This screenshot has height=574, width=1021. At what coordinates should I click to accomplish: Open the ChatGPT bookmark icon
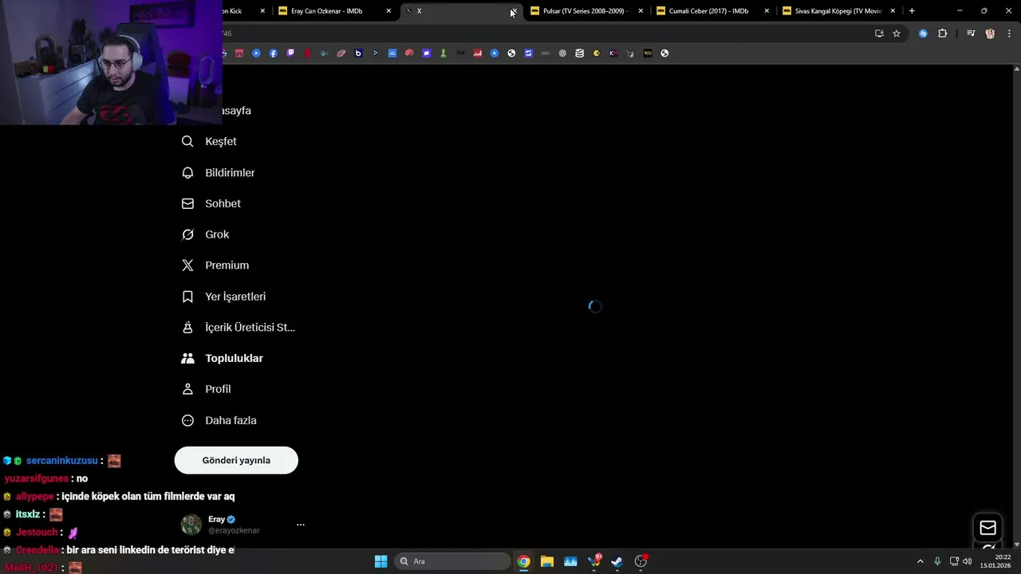point(562,53)
